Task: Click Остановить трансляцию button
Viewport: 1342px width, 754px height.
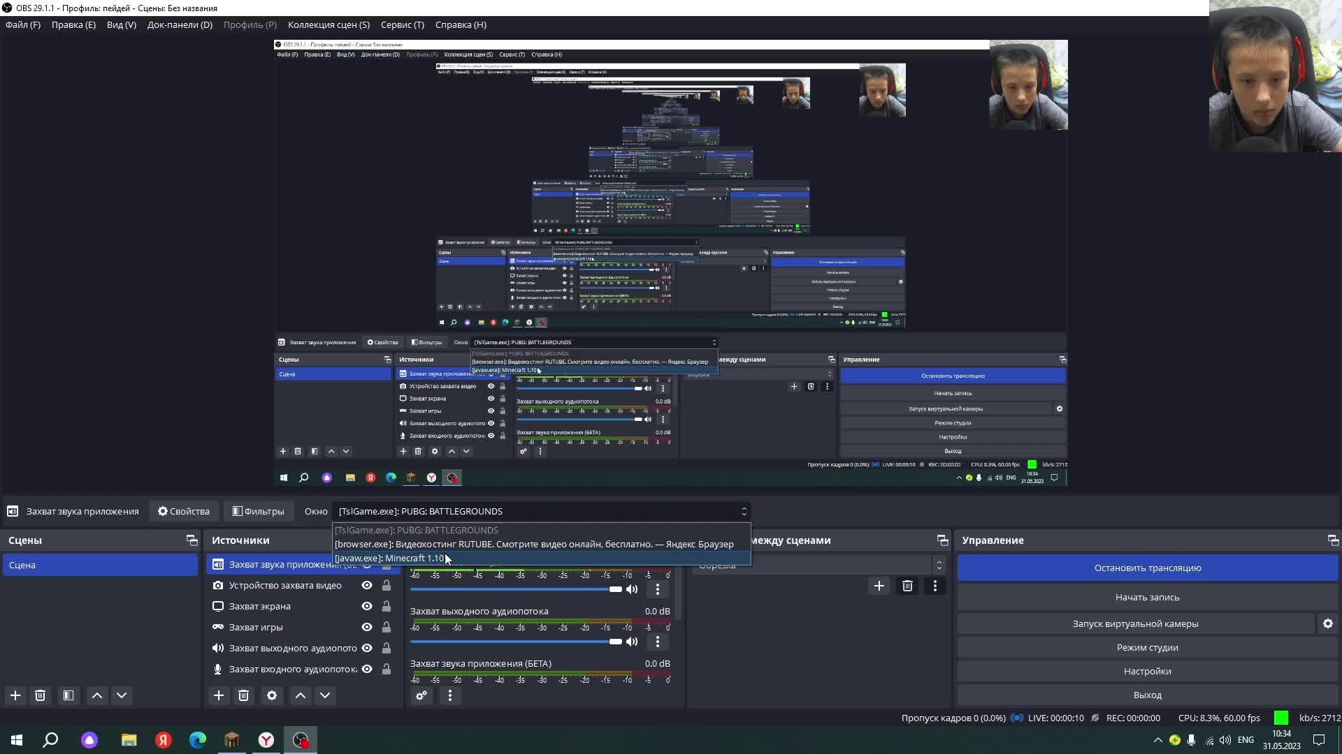Action: (x=1147, y=568)
